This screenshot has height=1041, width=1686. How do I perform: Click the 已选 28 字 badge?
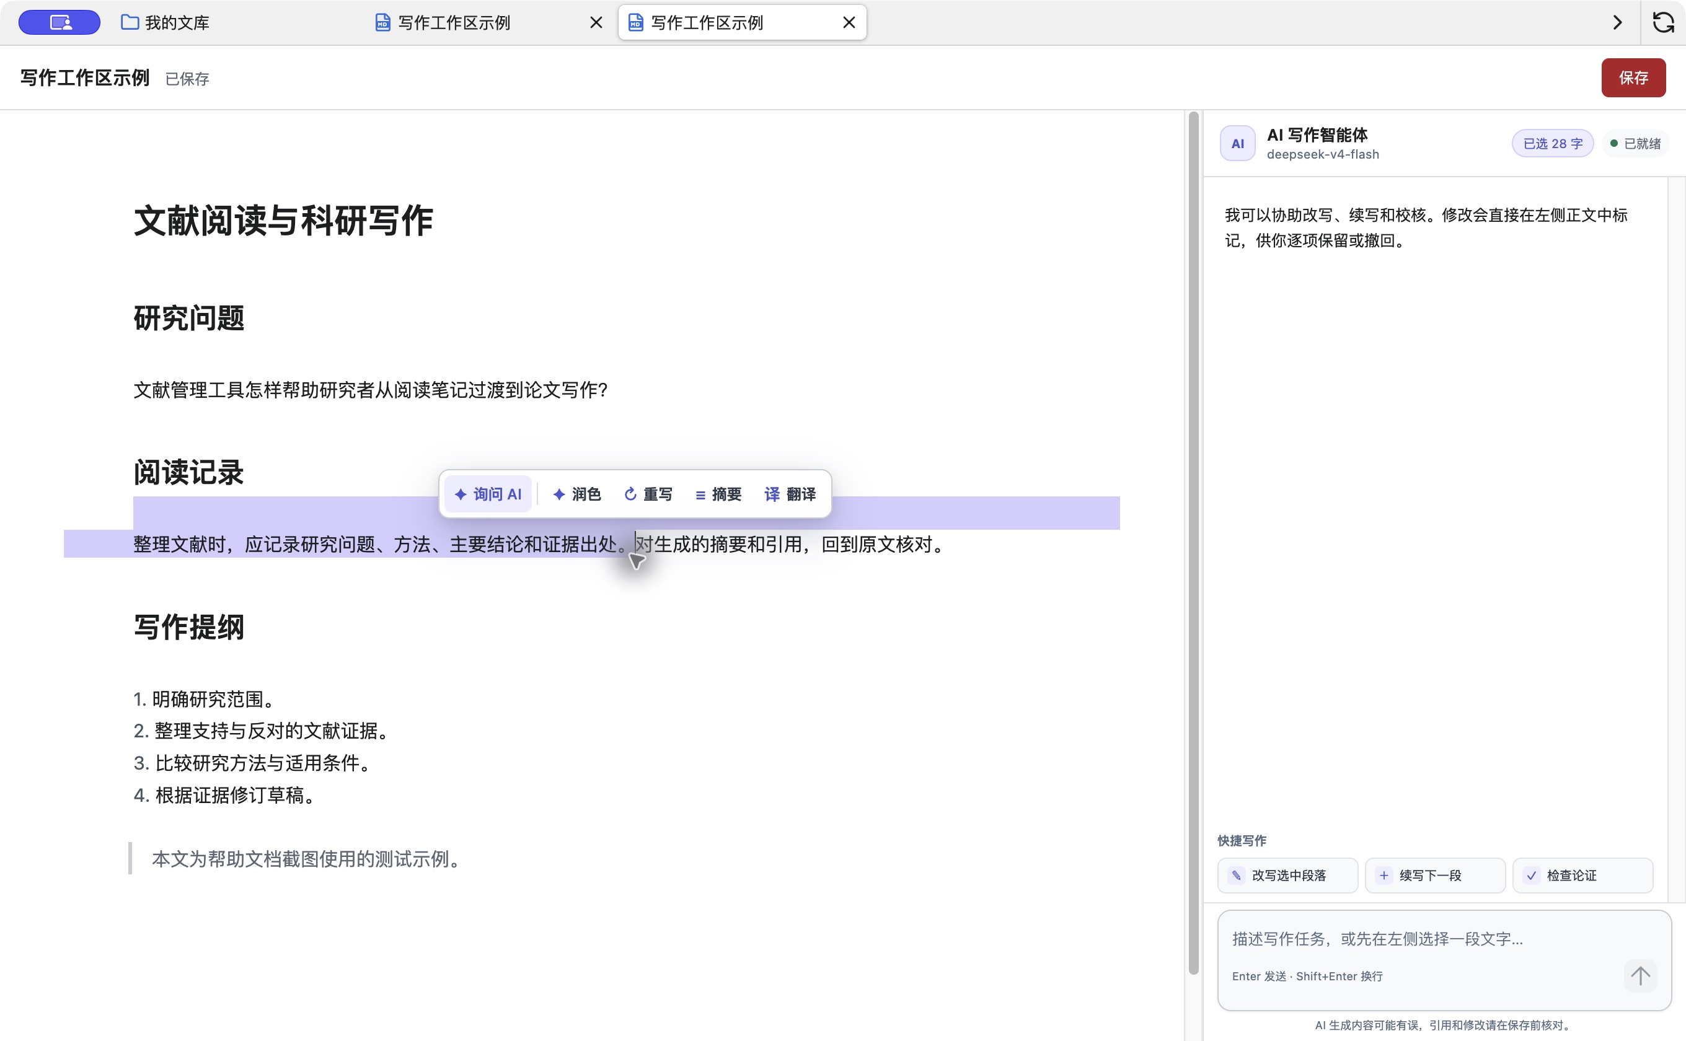(x=1552, y=143)
